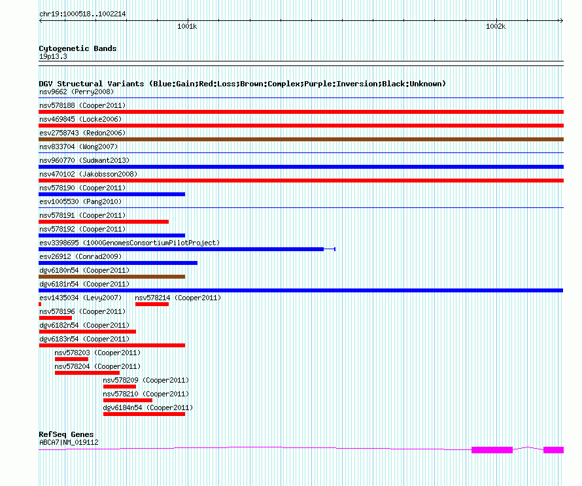
Task: Click the red bar under nsv469845
Action: click(301, 126)
